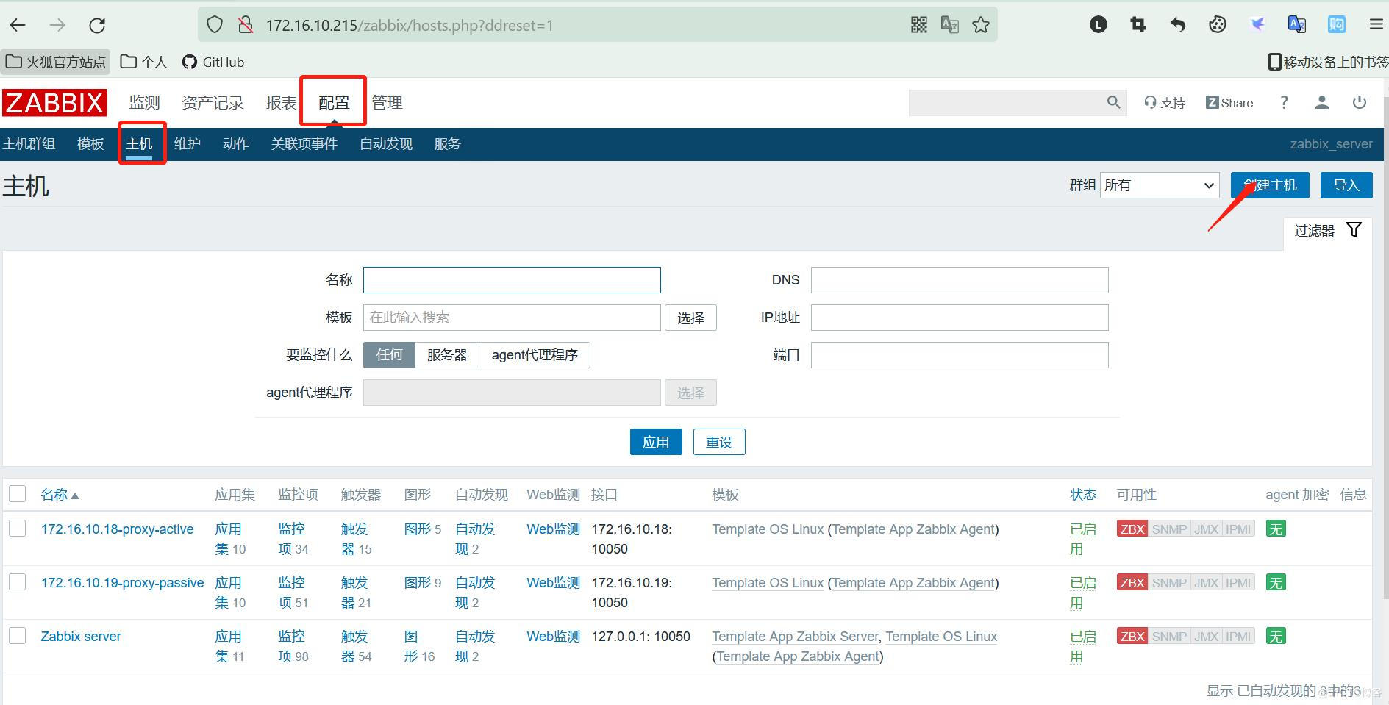Click the insecure connection lock icon
This screenshot has width=1389, height=705.
click(246, 25)
